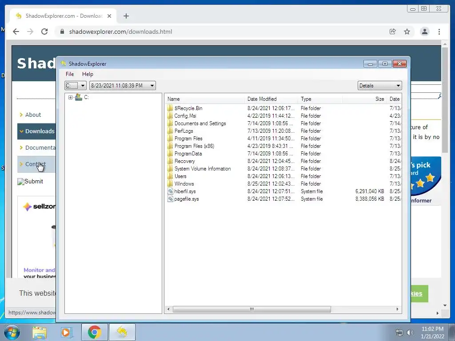The image size is (455, 341).
Task: Expand the C: tree node
Action: click(x=70, y=97)
